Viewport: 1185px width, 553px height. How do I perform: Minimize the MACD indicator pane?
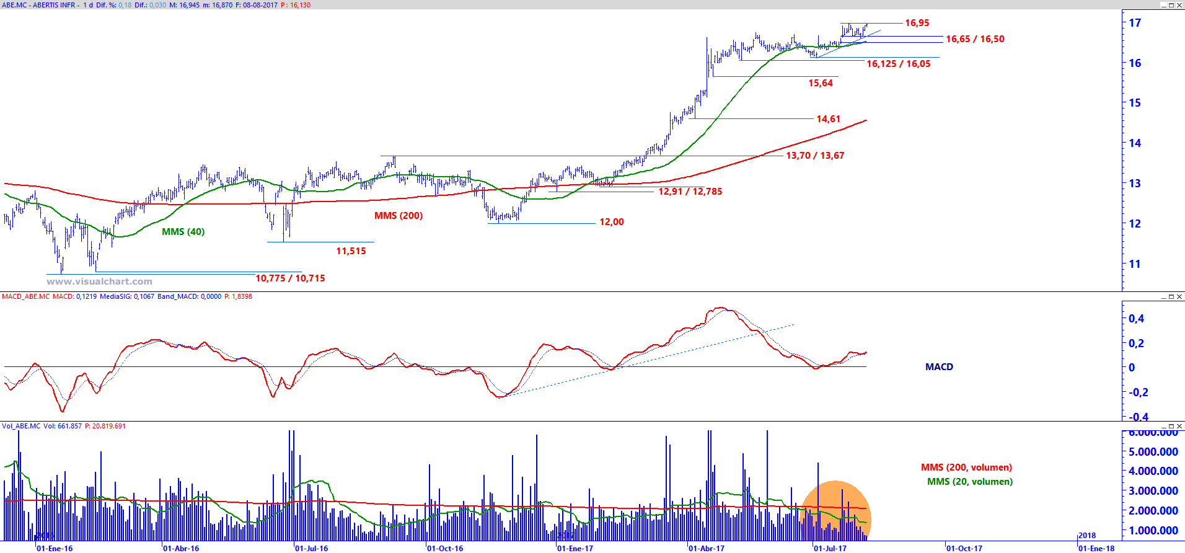coord(1163,296)
